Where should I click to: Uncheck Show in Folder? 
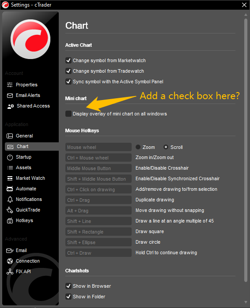pyautogui.click(x=68, y=297)
